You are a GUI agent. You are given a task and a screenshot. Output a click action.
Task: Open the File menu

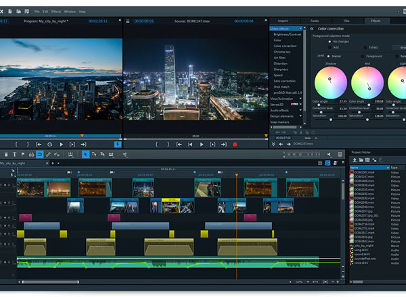37,11
